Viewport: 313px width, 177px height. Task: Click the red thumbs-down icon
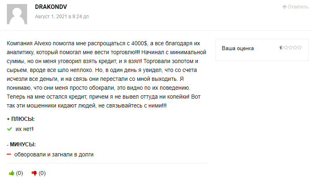coord(34,173)
